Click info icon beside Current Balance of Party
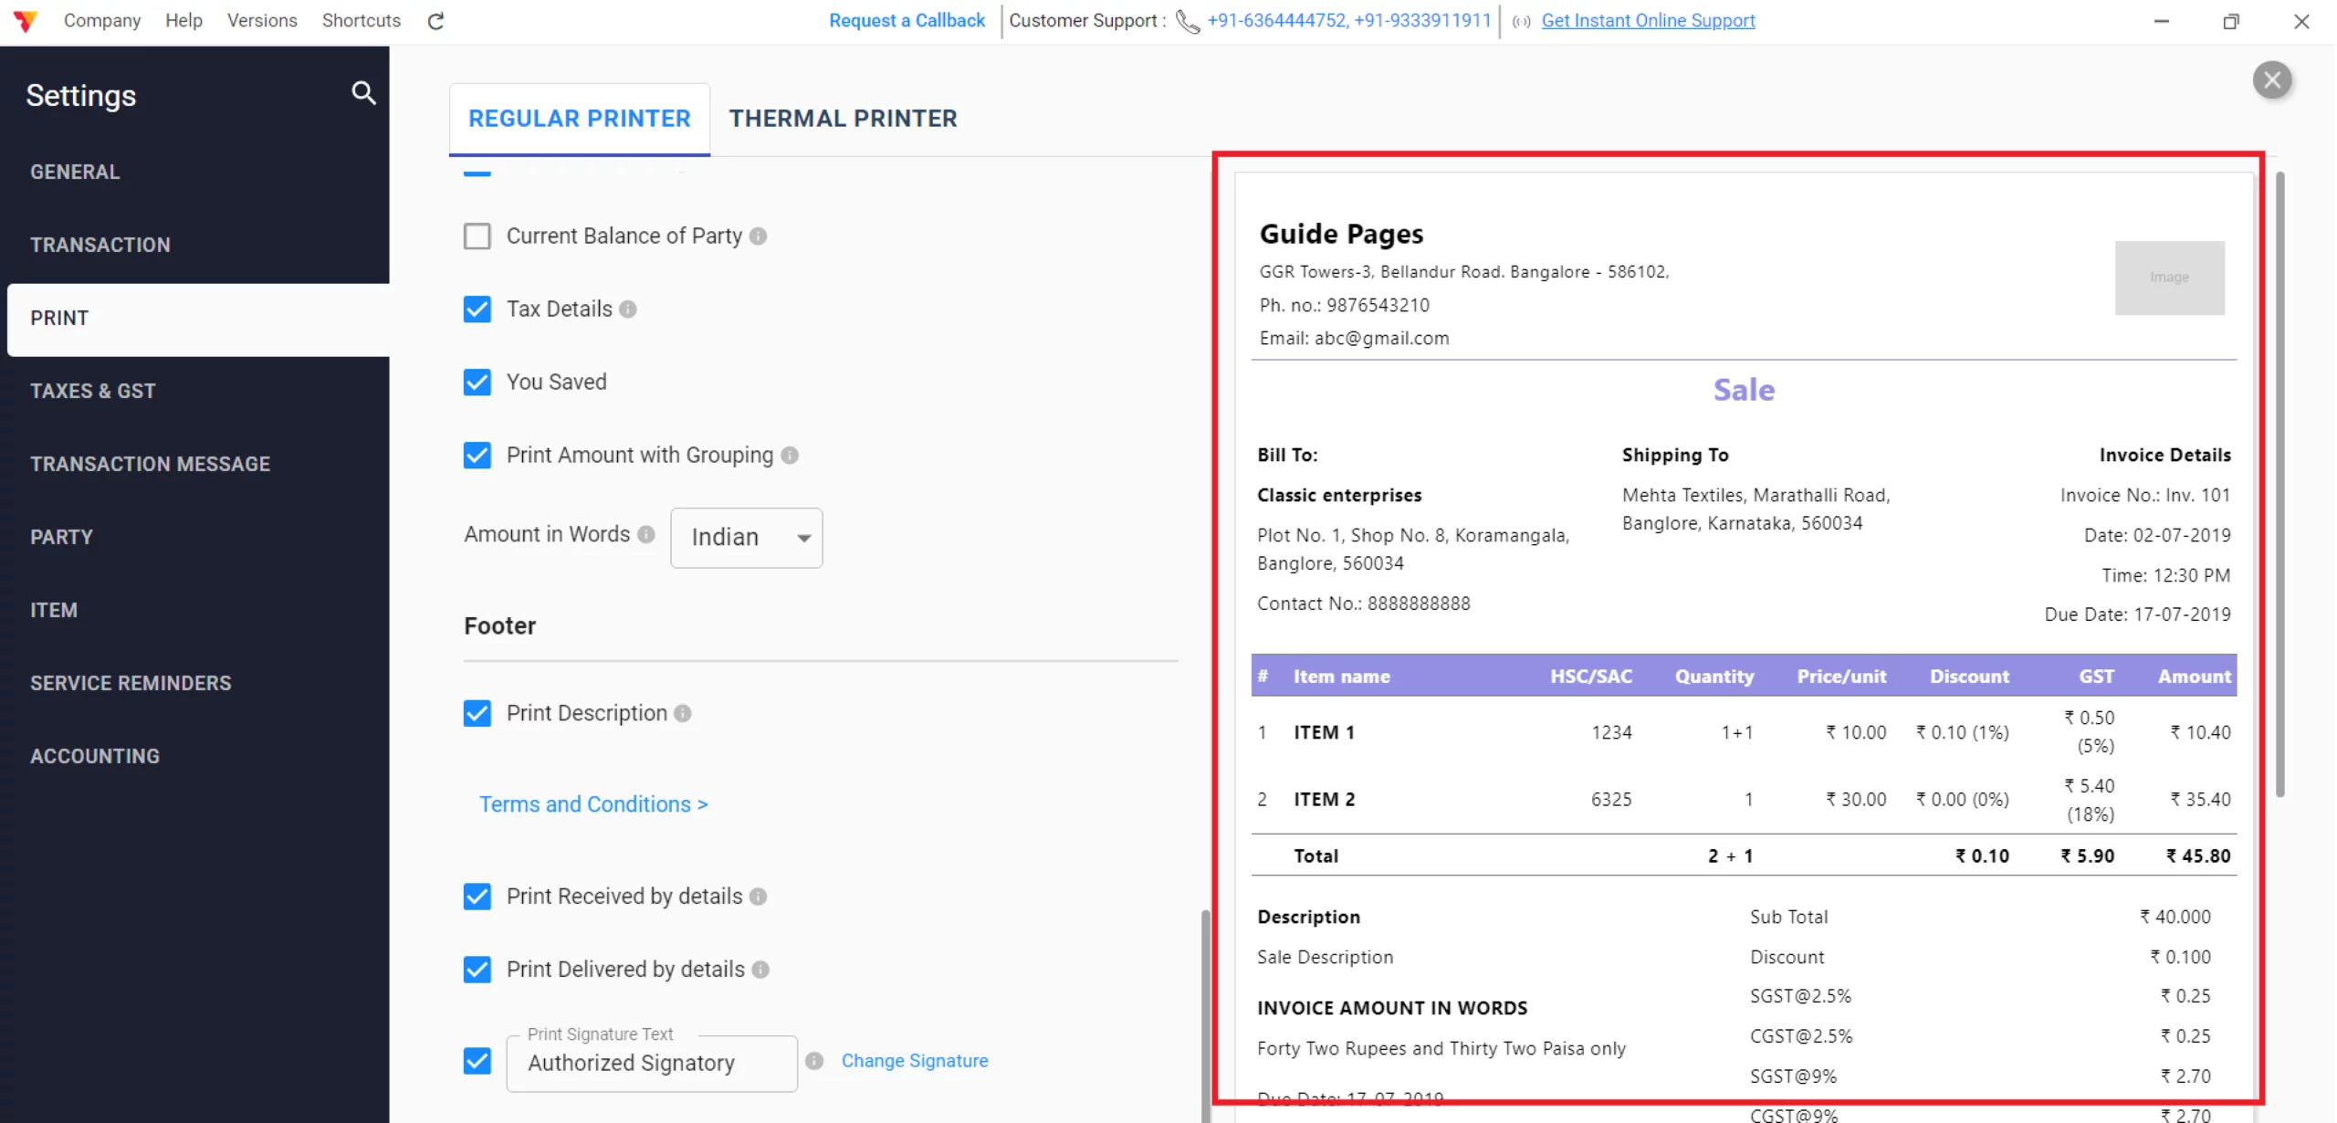This screenshot has width=2337, height=1123. point(758,236)
